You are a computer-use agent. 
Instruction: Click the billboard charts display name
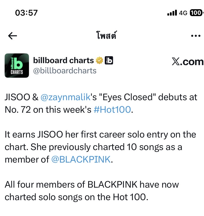(64, 61)
